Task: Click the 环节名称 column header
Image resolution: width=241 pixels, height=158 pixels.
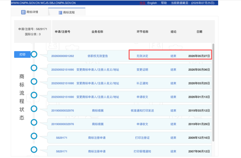Action: point(142,31)
